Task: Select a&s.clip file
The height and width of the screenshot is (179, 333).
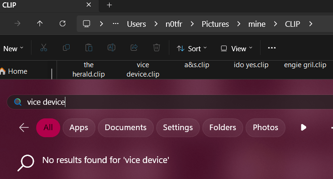Action: tap(197, 65)
